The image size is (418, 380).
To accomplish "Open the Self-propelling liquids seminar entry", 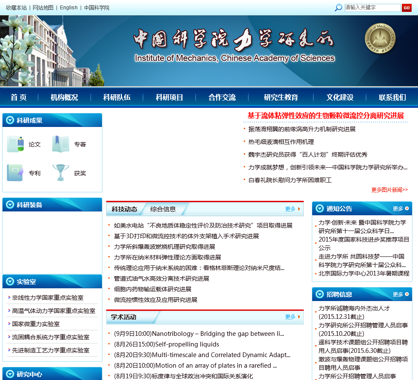I will point(167,344).
